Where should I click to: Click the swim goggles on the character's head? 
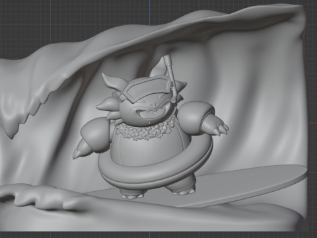147,88
